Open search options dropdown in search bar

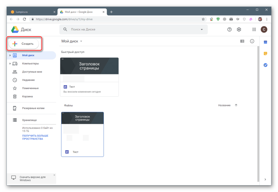click(202, 29)
